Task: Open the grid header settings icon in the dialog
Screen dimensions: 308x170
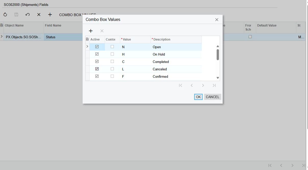Action: [87, 39]
